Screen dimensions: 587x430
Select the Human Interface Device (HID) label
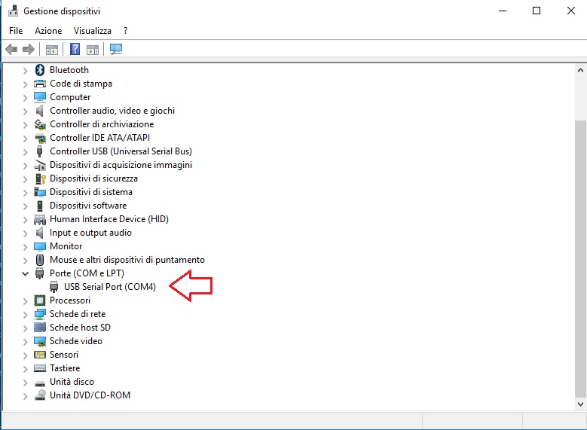tap(109, 219)
